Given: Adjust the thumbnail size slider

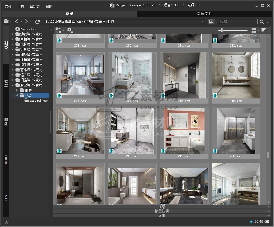Looking at the screenshot, I should coord(222,30).
